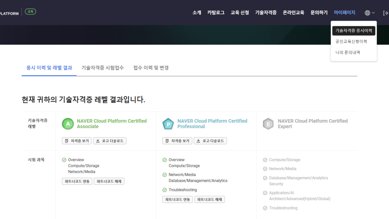Click the Professional level 'P' badge icon
The height and width of the screenshot is (219, 389).
pyautogui.click(x=168, y=124)
